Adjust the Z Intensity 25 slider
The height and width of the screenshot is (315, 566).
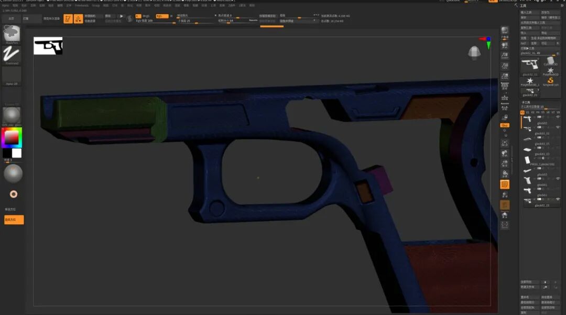coord(195,21)
